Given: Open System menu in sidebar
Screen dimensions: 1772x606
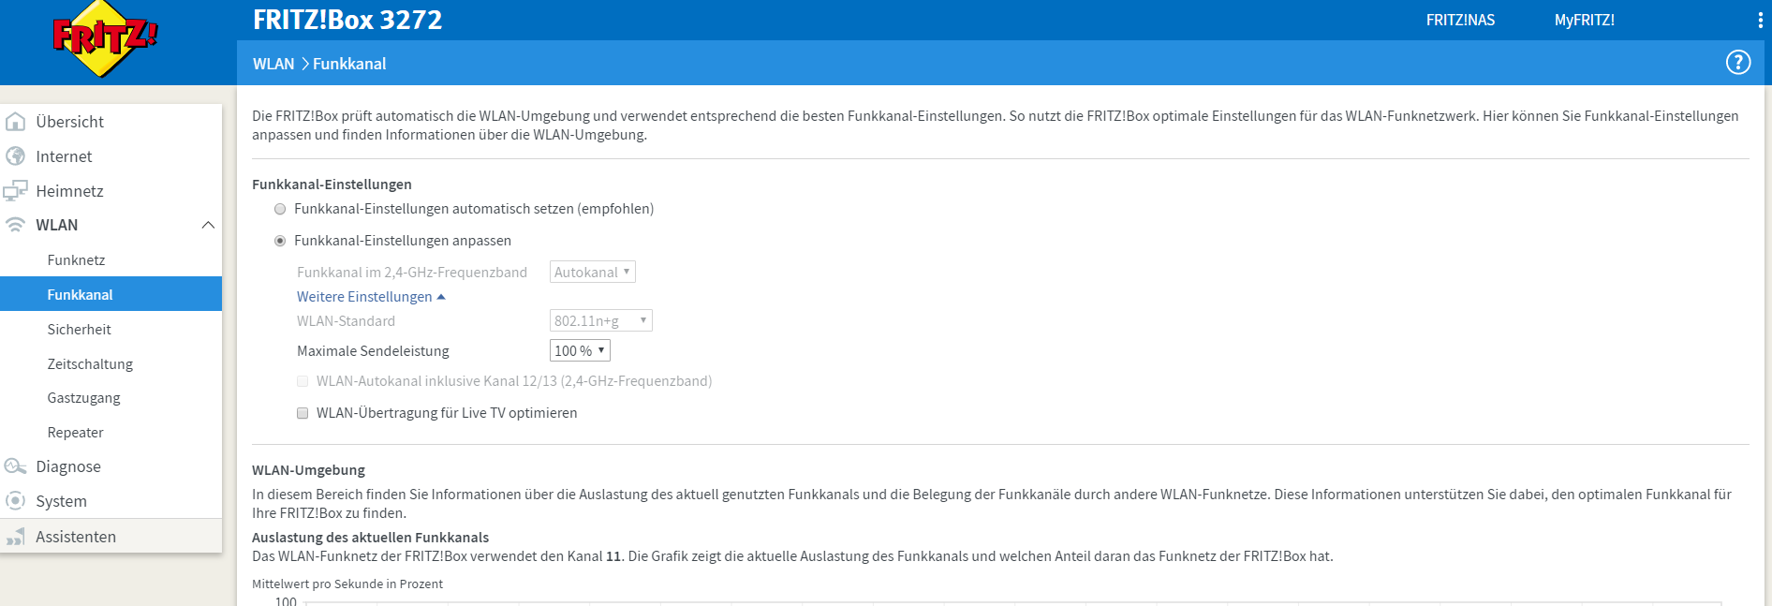Looking at the screenshot, I should [x=61, y=501].
